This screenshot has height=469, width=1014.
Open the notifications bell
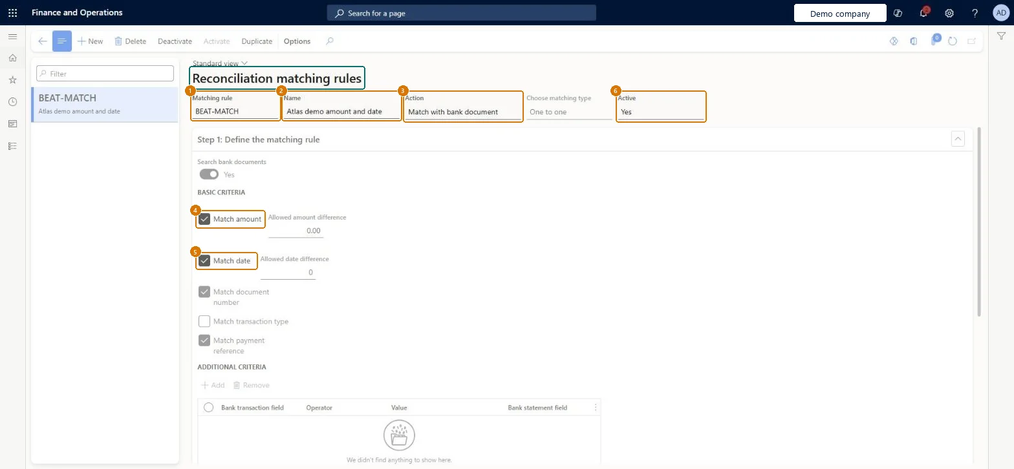923,13
